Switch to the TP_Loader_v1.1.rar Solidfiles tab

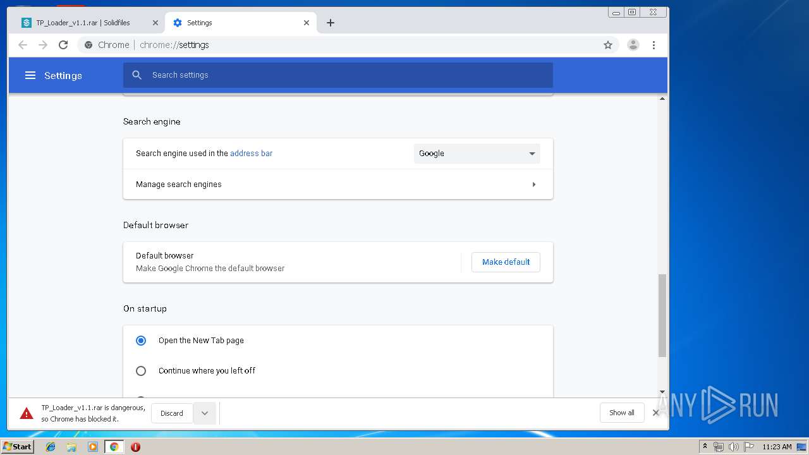point(90,23)
